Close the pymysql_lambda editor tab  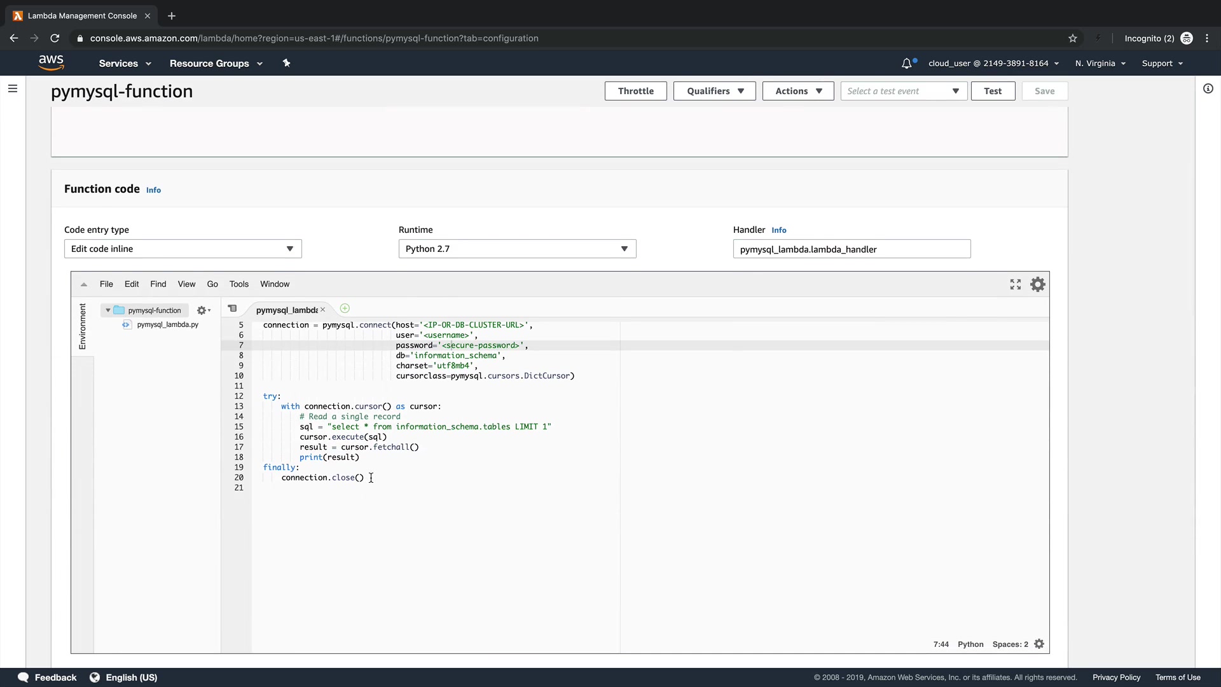(x=323, y=310)
